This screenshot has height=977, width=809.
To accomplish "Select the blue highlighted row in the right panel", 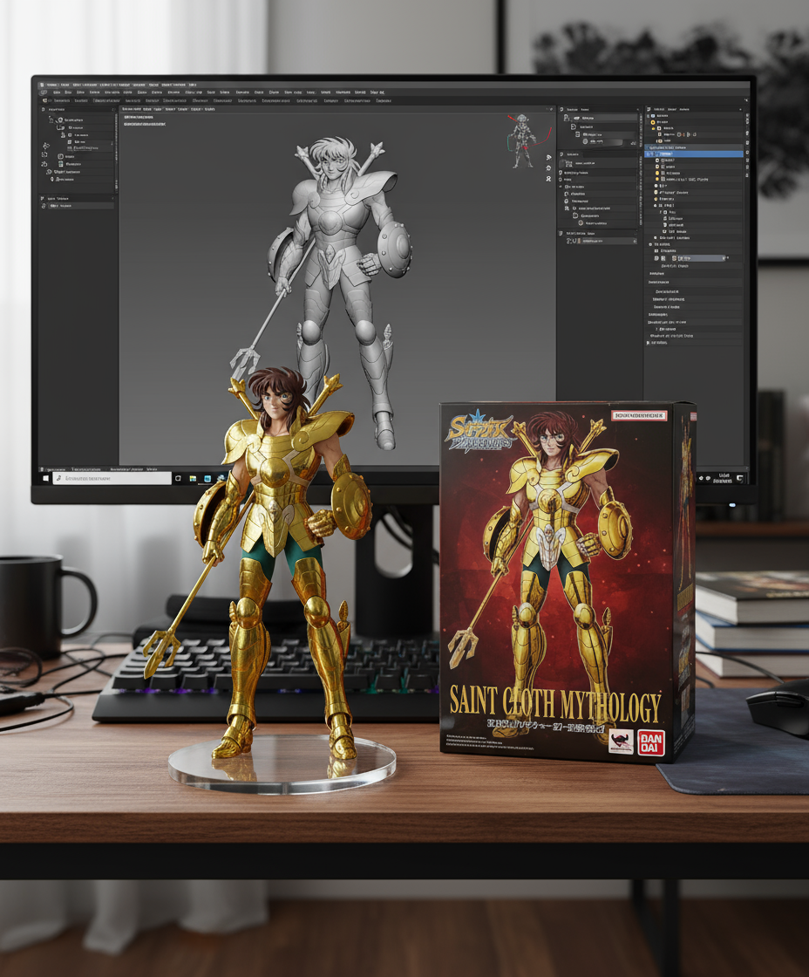I will [694, 154].
